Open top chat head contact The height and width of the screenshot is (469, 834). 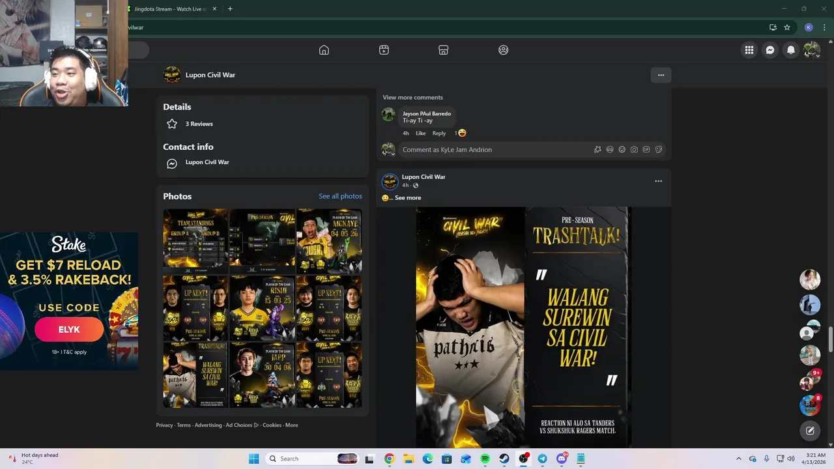(x=810, y=279)
